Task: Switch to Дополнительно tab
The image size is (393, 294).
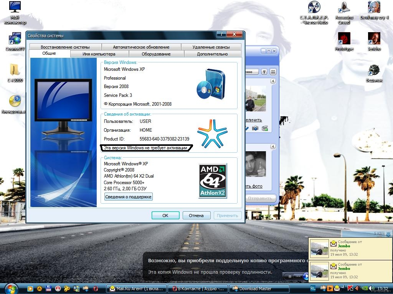Action: 212,54
